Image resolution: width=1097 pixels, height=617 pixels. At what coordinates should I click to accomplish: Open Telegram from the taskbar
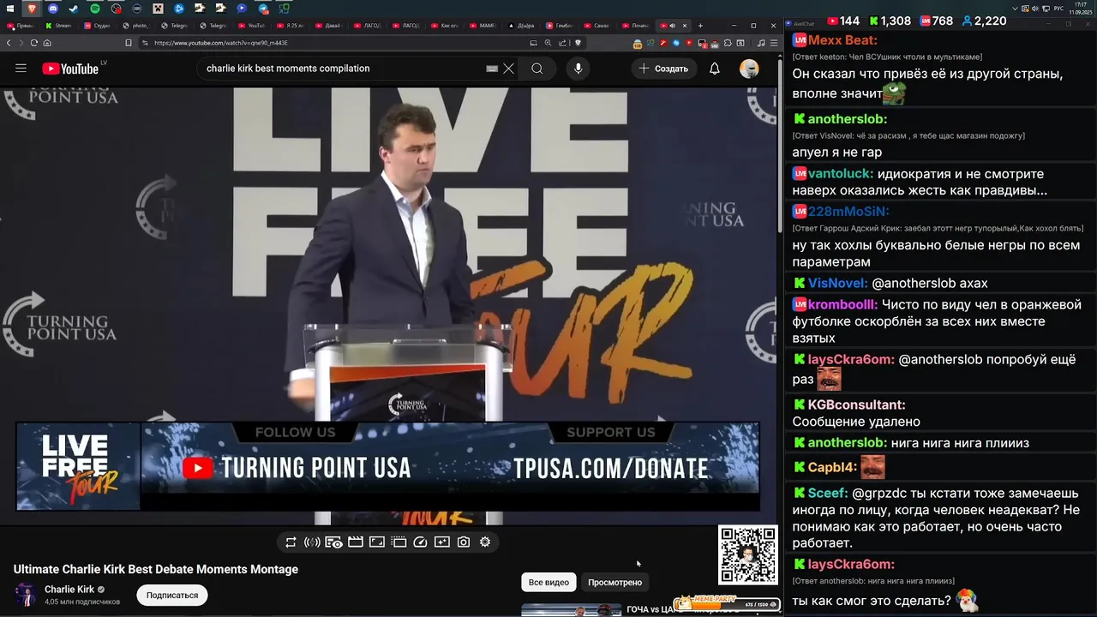263,9
